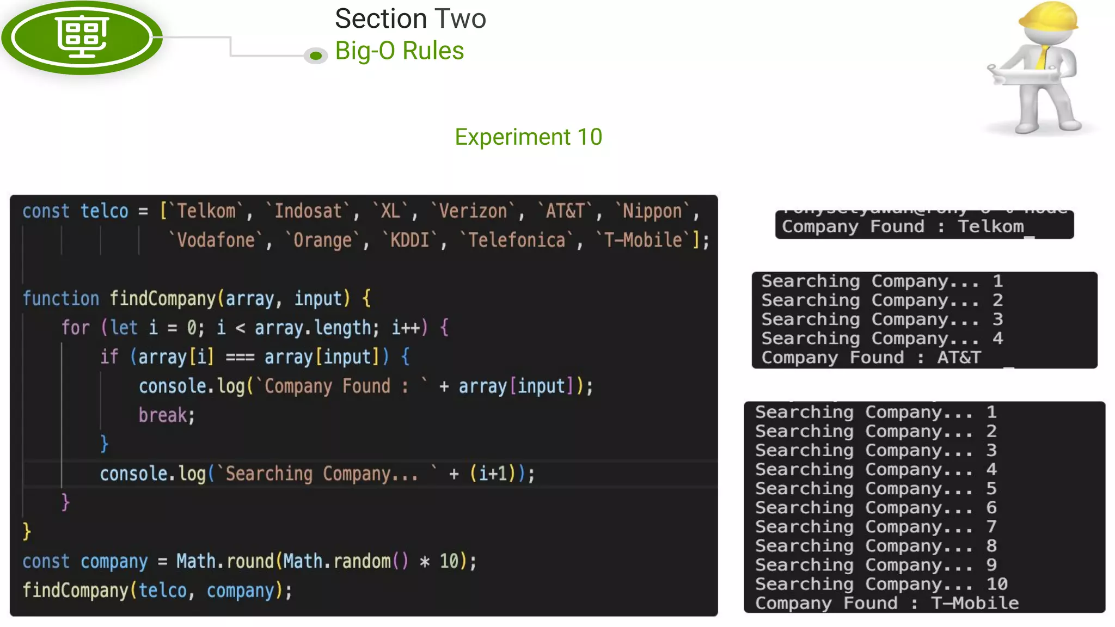Click the for loop line in code
The height and width of the screenshot is (627, 1115).
point(254,328)
